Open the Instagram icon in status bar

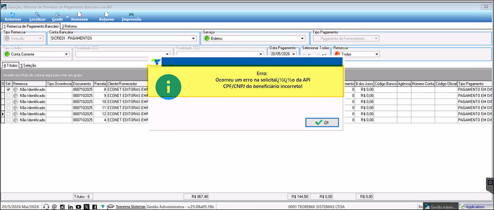(x=62, y=207)
